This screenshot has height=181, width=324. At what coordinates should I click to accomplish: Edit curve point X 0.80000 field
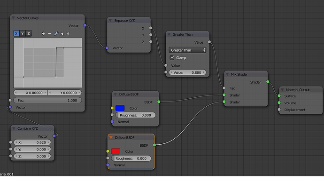(31, 93)
